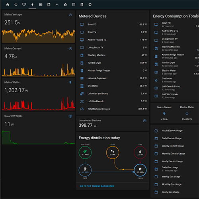This screenshot has width=199, height=199.
Task: Click the Network Cupboard server icon
Action: (82, 78)
